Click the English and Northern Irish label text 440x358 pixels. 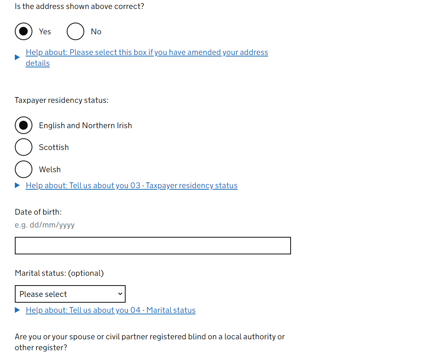[x=85, y=125]
